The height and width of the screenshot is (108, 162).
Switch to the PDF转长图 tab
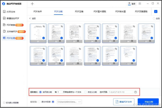click(x=120, y=11)
